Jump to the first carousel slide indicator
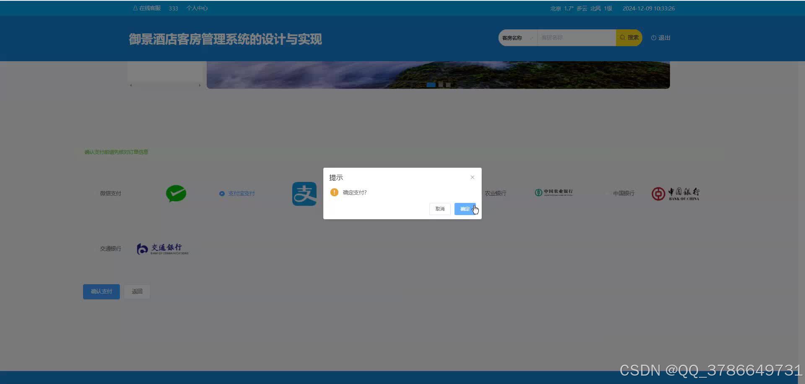 pyautogui.click(x=431, y=85)
